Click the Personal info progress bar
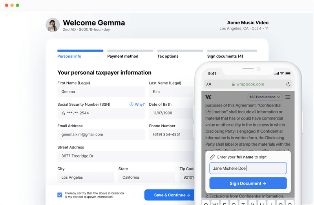Viewport: 314px width, 205px height. tap(80, 51)
